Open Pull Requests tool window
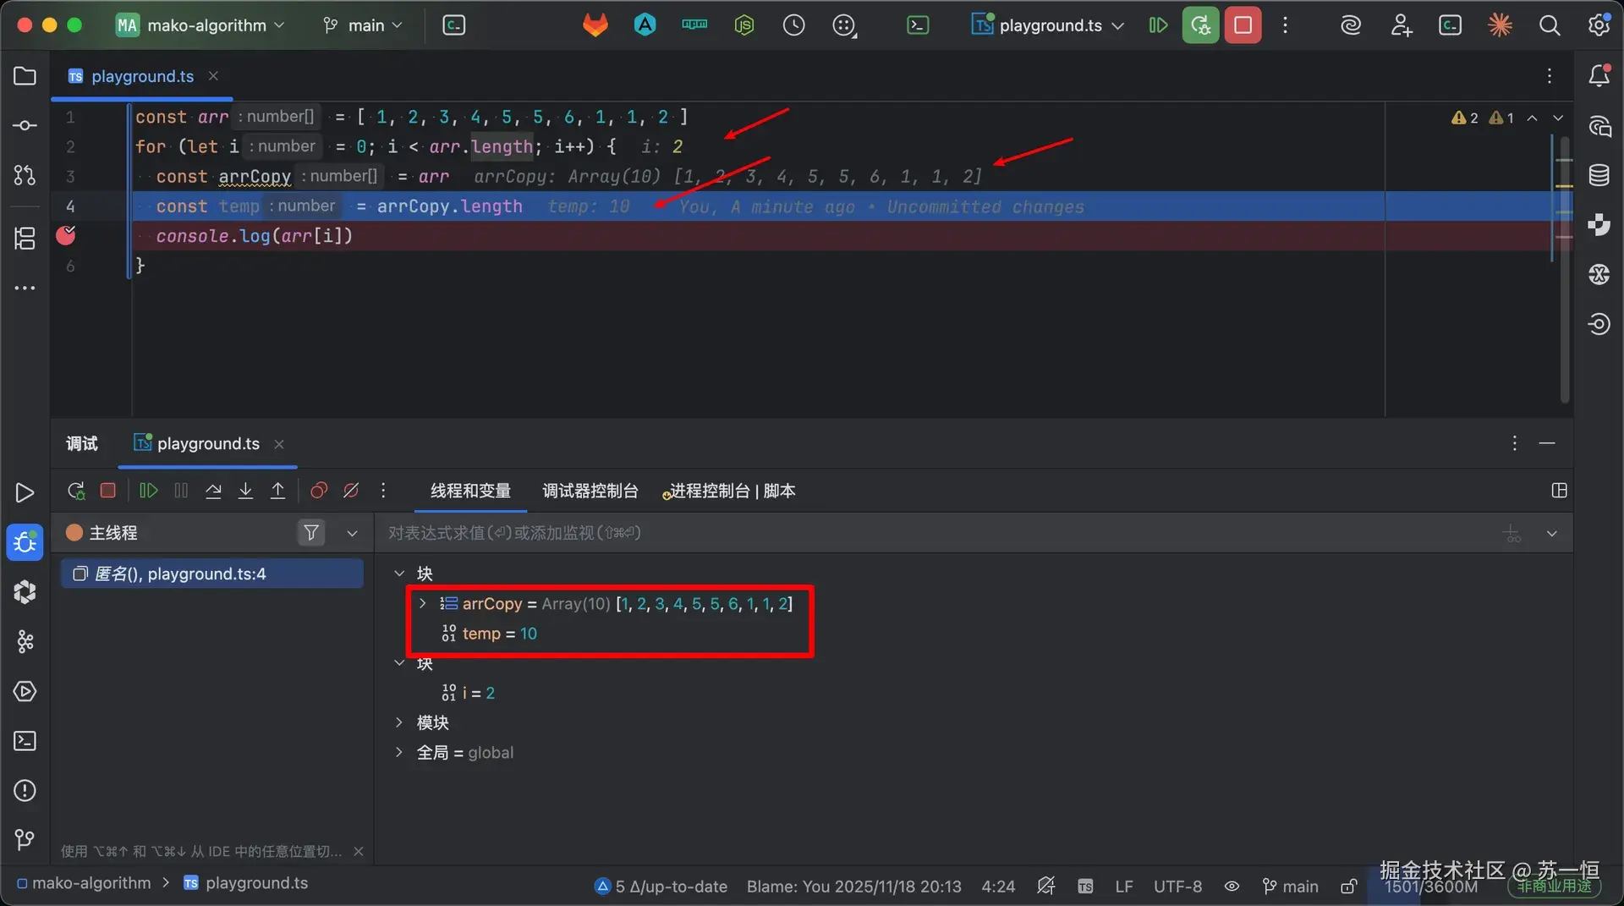The width and height of the screenshot is (1624, 906). 25,175
